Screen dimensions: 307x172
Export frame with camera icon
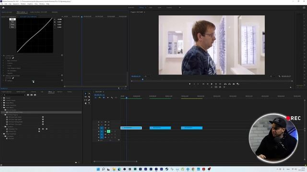(x=234, y=84)
